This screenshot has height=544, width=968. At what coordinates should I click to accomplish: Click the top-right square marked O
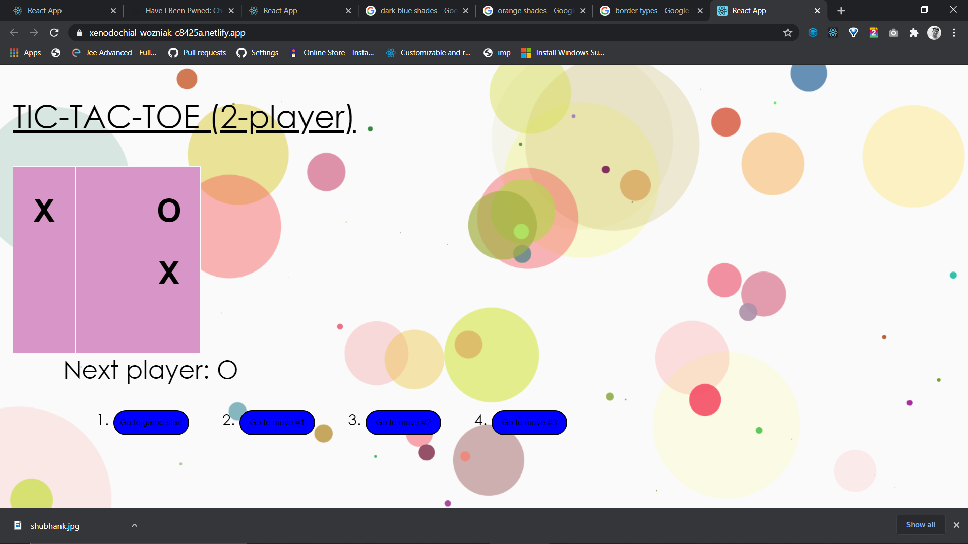169,197
